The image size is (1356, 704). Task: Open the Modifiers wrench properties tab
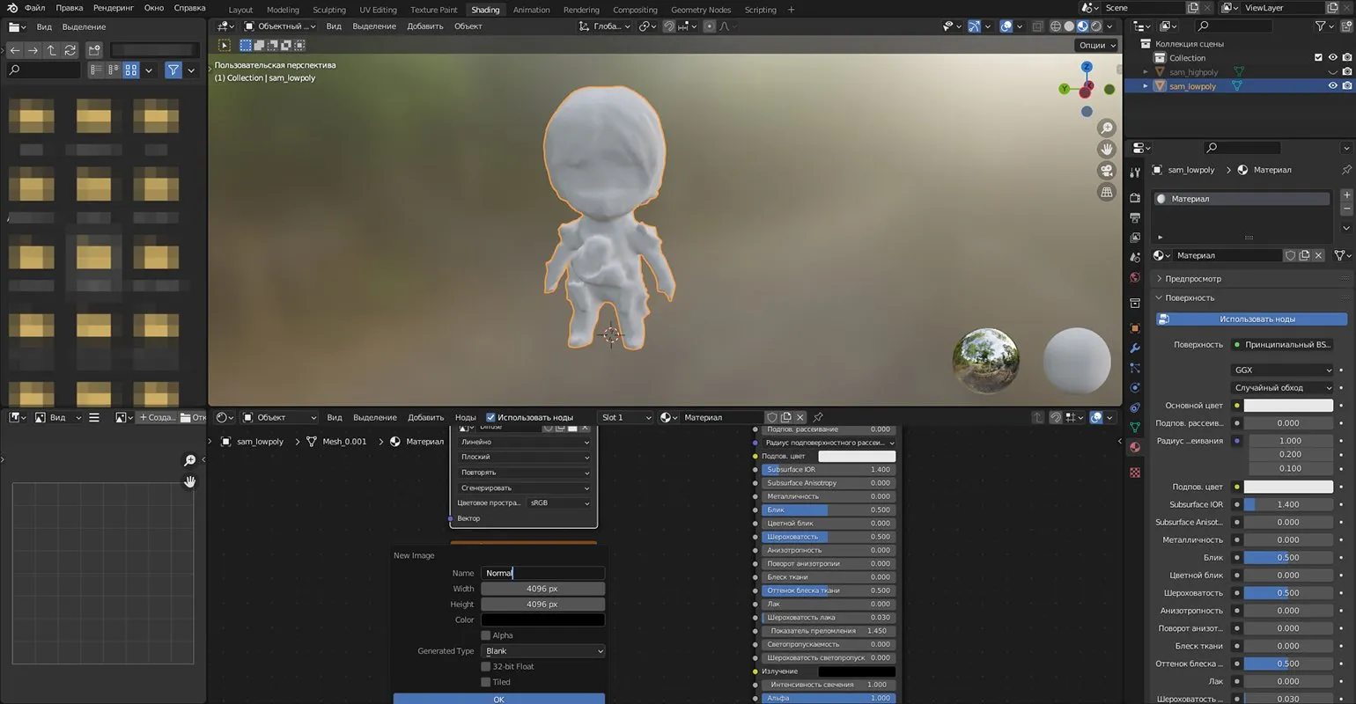(1135, 348)
